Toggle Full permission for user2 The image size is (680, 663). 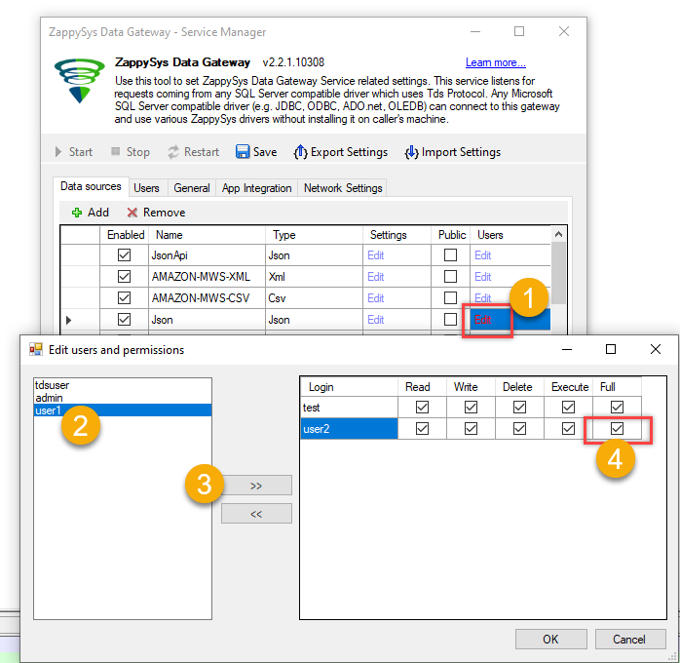[x=616, y=429]
